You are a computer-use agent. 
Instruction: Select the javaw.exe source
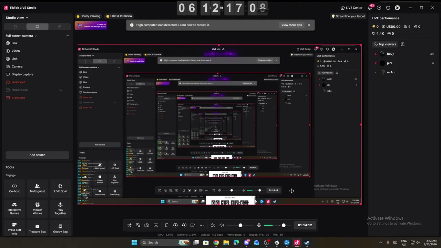coord(37,82)
